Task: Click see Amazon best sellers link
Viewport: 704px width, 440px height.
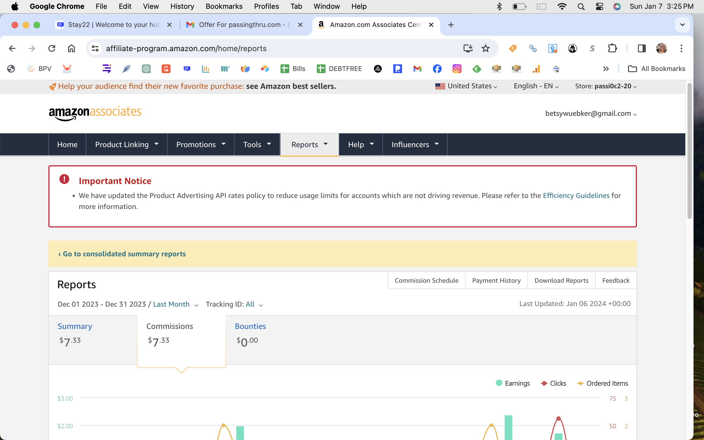Action: [x=291, y=86]
